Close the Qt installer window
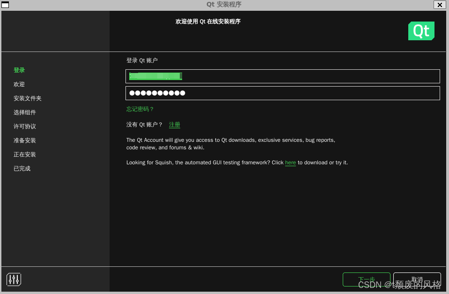 tap(440, 5)
